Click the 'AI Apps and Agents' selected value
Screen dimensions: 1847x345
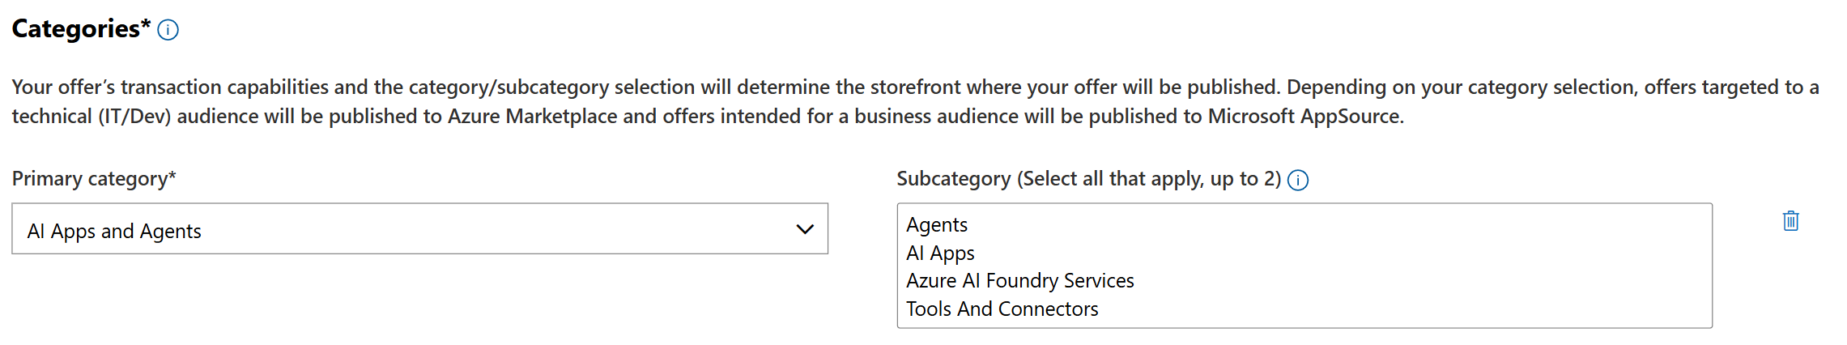[x=114, y=232]
